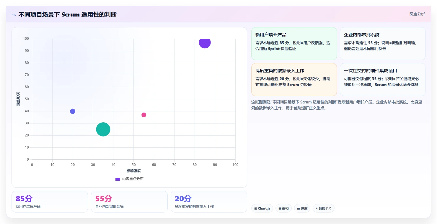Click the 影响强度 x-axis title

133,171
